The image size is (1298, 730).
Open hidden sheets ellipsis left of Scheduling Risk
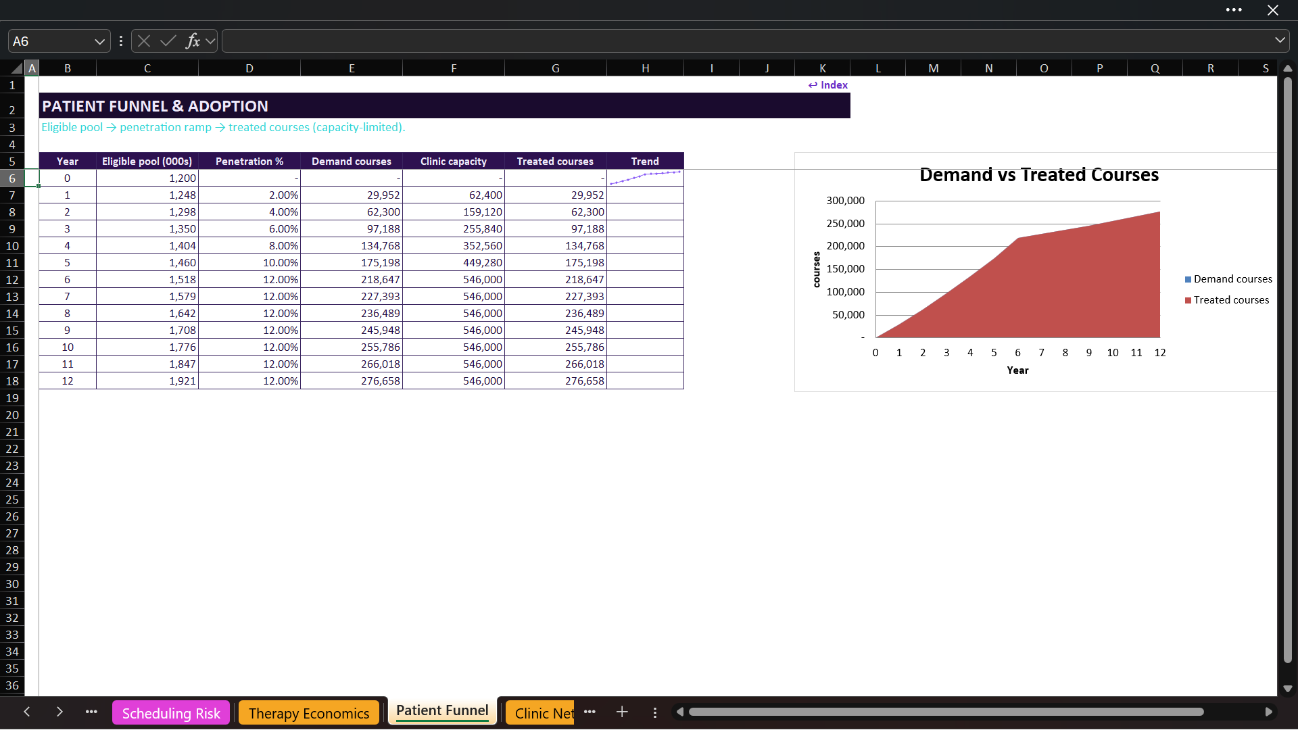click(x=91, y=712)
